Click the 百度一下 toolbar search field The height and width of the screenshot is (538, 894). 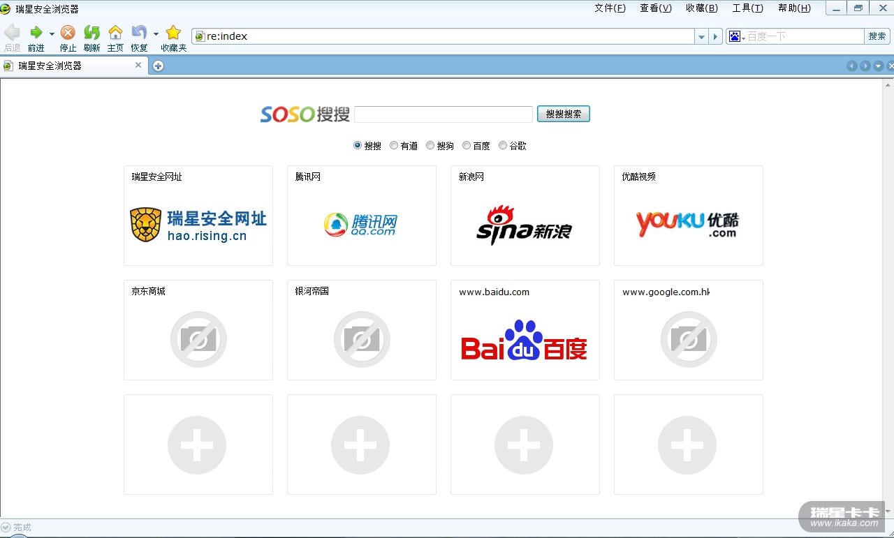point(805,36)
